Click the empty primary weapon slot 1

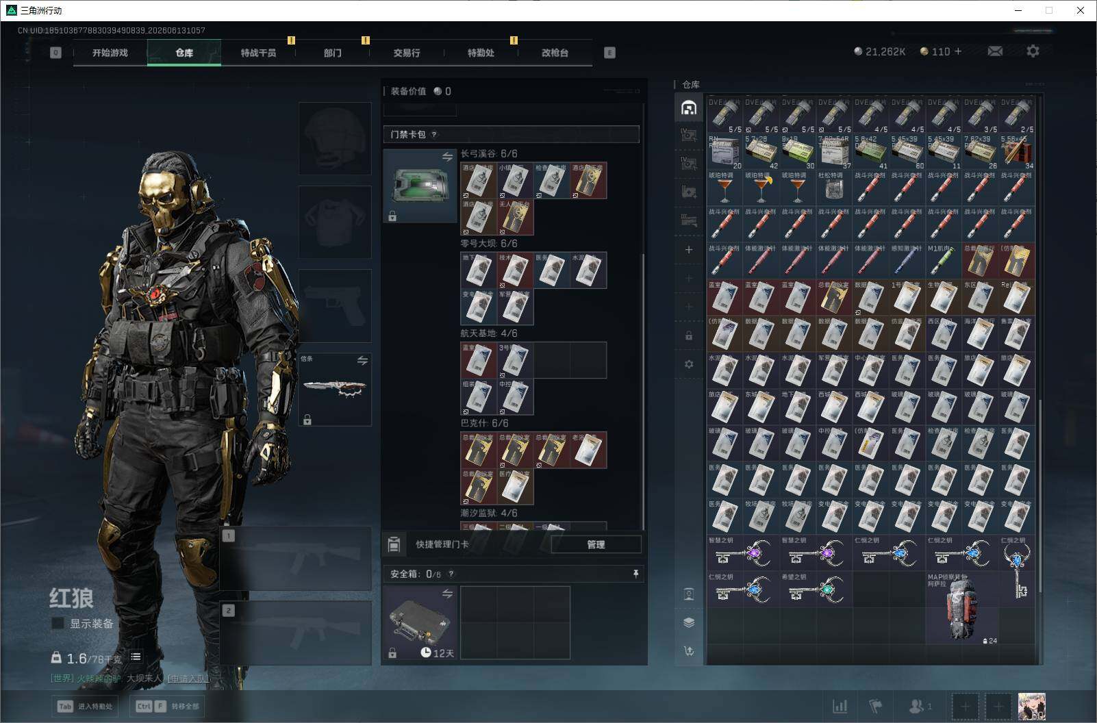click(296, 559)
